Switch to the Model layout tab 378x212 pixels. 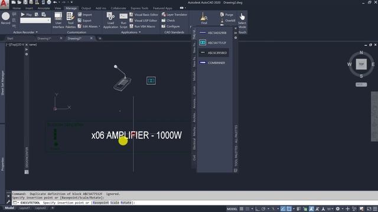(x=9, y=208)
